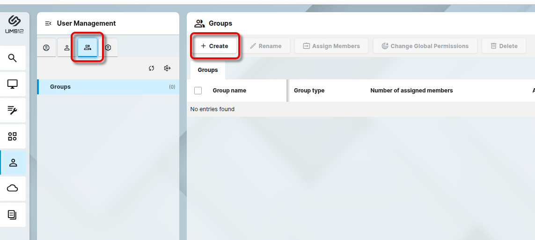Click the gear settings icon next to refresh
535x240 pixels.
pos(167,69)
